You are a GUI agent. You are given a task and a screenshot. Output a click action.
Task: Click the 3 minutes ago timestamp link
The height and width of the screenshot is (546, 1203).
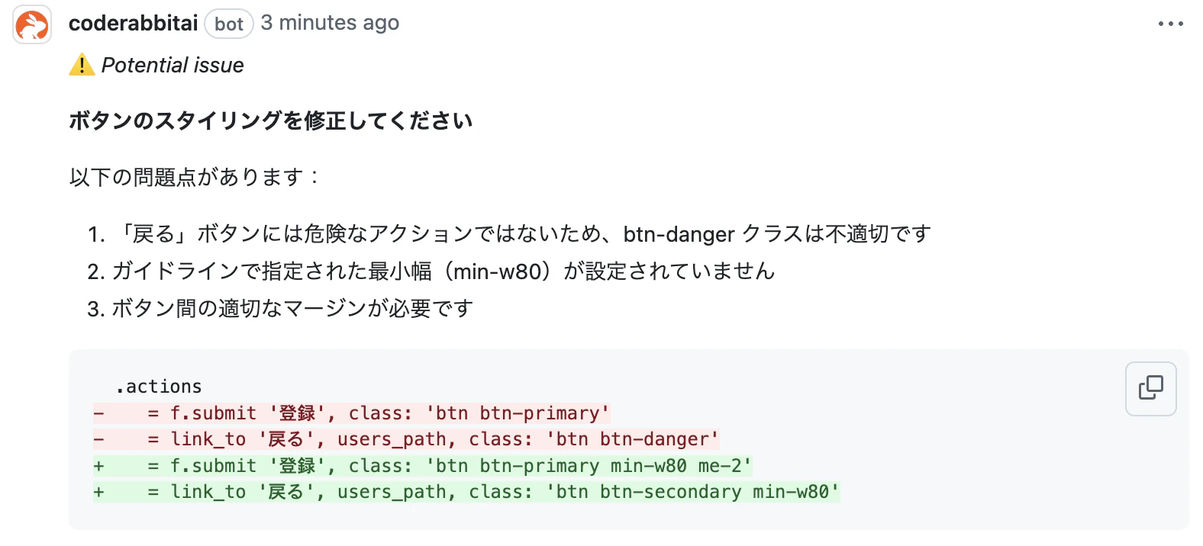(329, 24)
